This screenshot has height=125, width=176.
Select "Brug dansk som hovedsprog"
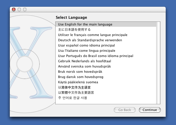[x=106, y=77]
